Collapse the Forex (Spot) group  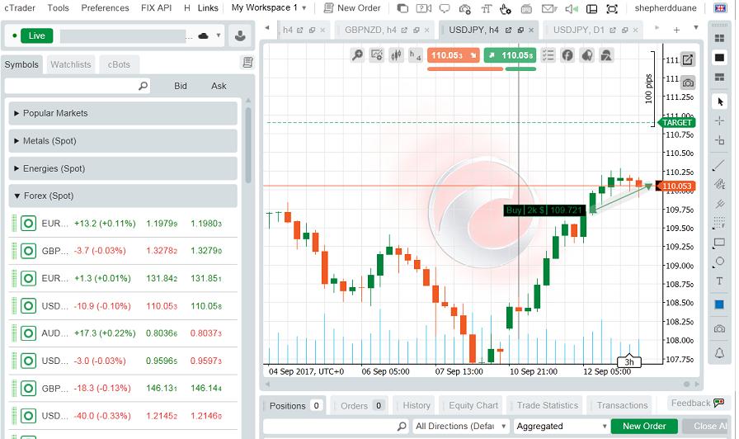[123, 196]
